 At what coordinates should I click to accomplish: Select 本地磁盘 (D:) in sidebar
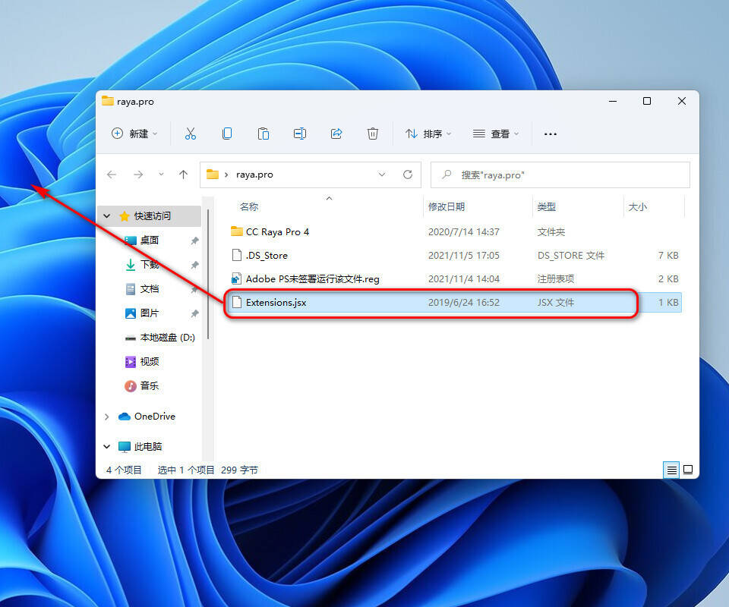coord(167,338)
